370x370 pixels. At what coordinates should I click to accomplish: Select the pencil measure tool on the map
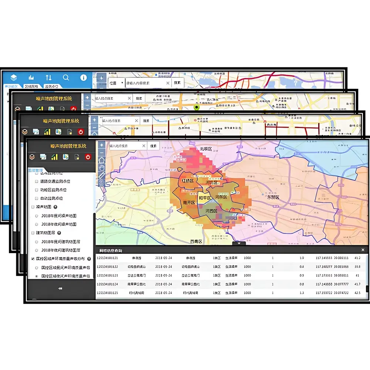(x=101, y=175)
